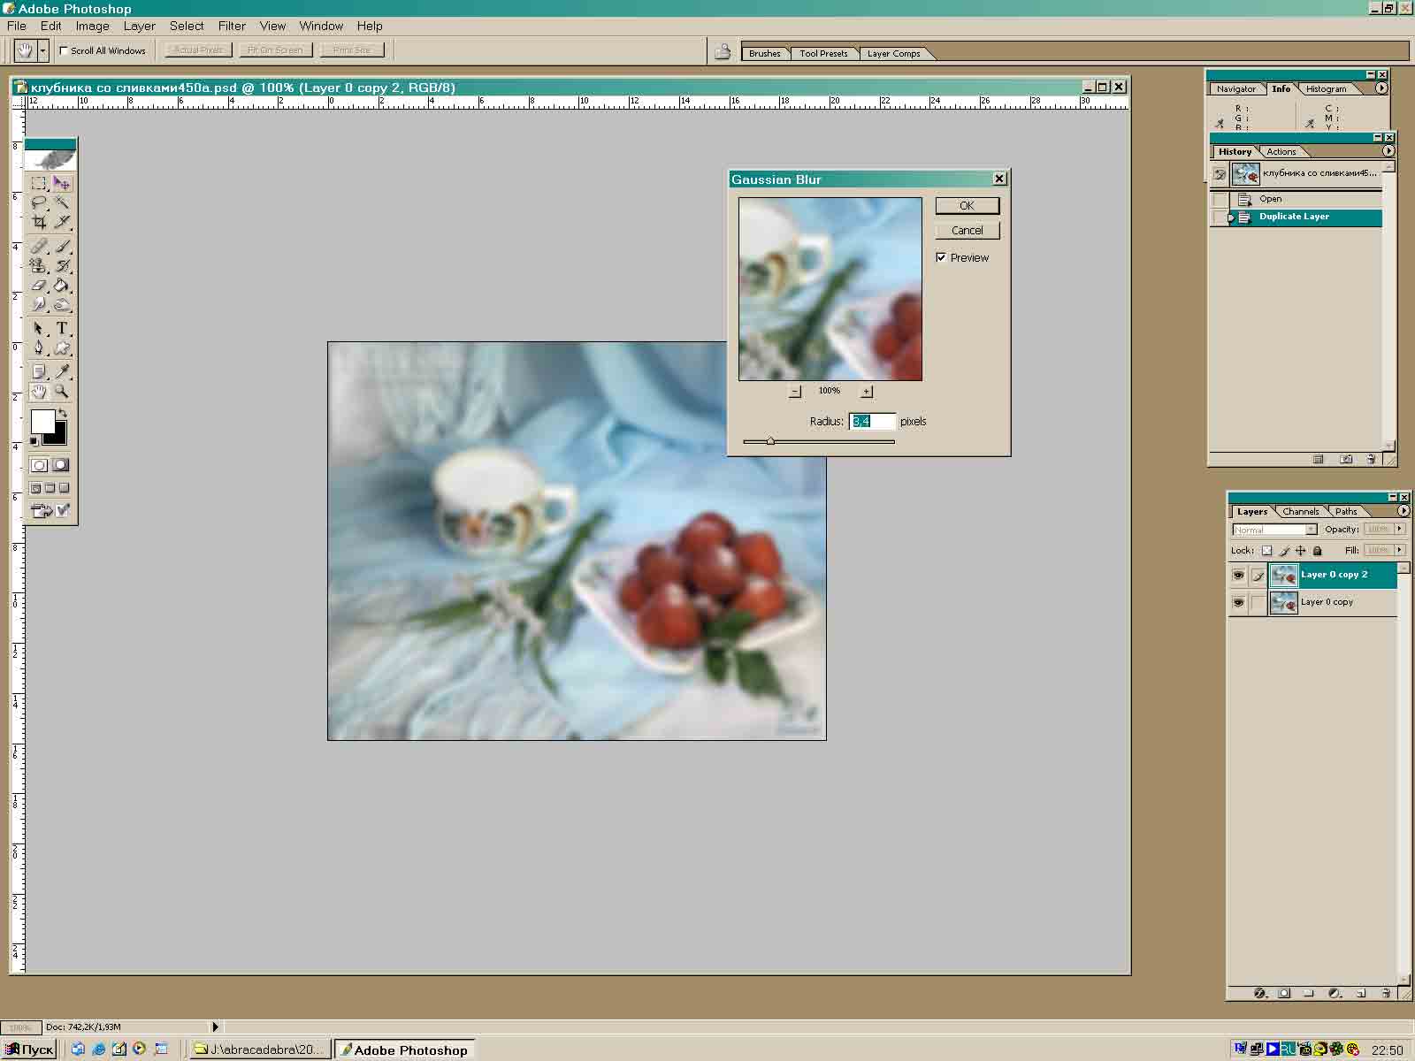Select the Move tool
This screenshot has height=1061, width=1415.
62,184
